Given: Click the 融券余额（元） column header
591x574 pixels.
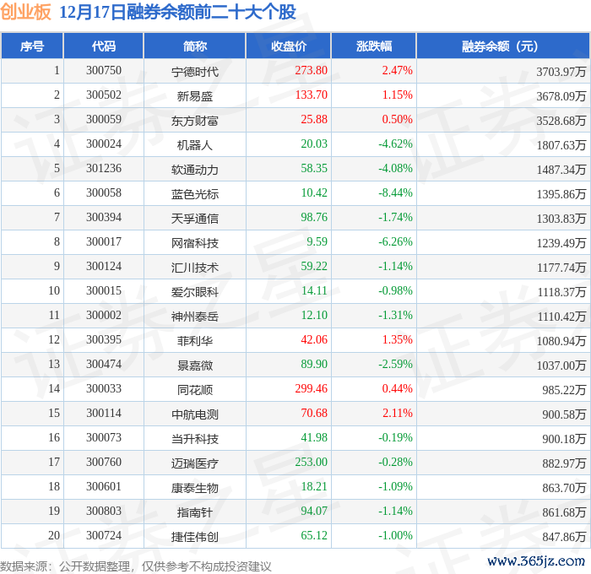Looking at the screenshot, I should click(503, 46).
